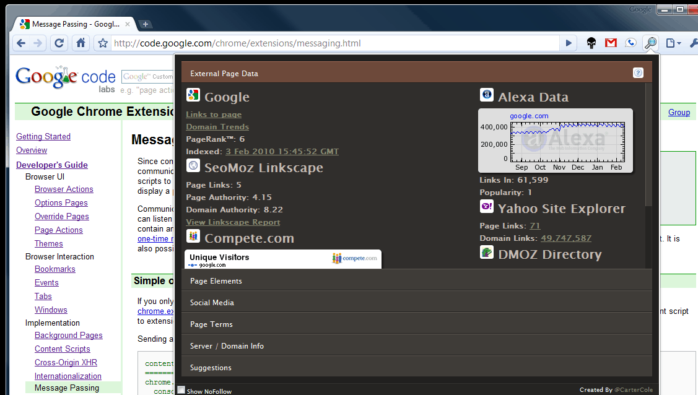Click the help question mark icon
Screen dimensions: 698x395
click(x=638, y=73)
